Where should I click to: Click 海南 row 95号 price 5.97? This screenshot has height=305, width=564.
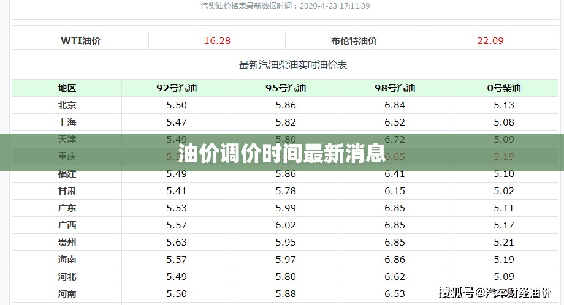286,260
